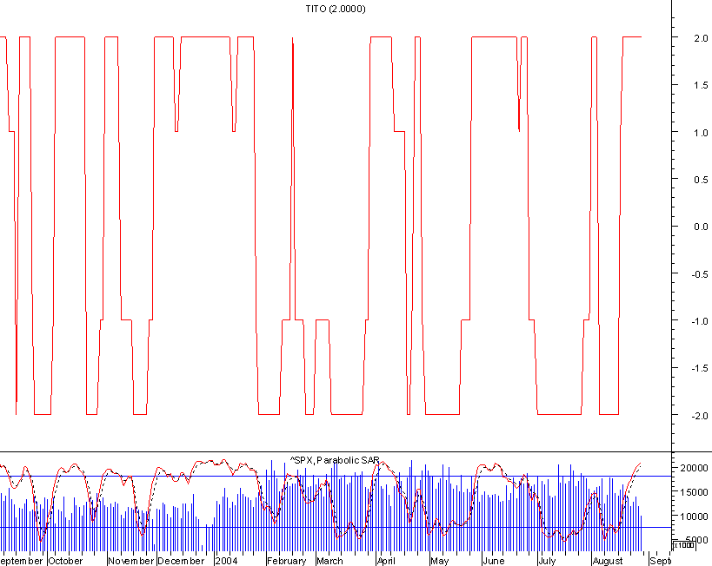Screen dimensions: 712x566
Task: Select the February label on date axis
Action: [287, 561]
